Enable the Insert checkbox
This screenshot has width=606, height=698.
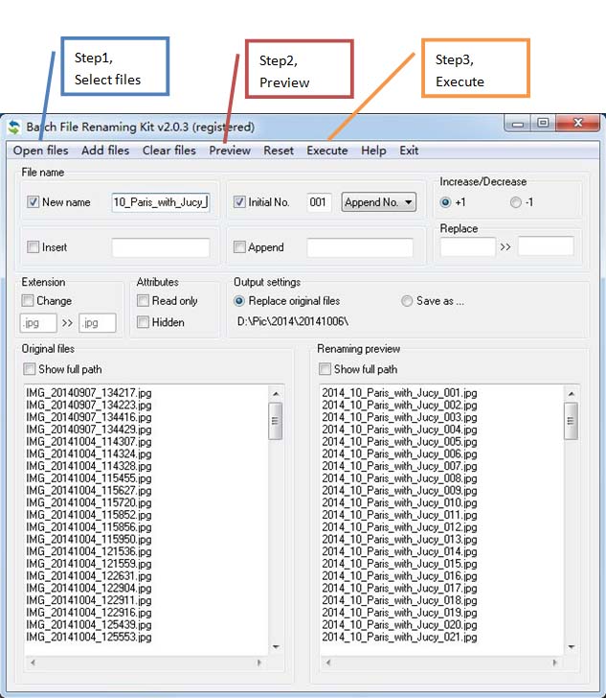(34, 247)
